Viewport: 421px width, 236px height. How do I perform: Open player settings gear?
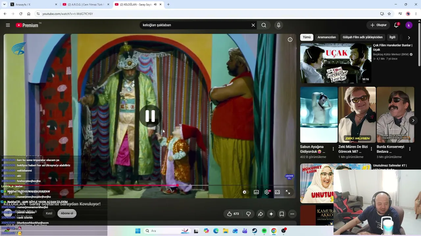pyautogui.click(x=267, y=192)
